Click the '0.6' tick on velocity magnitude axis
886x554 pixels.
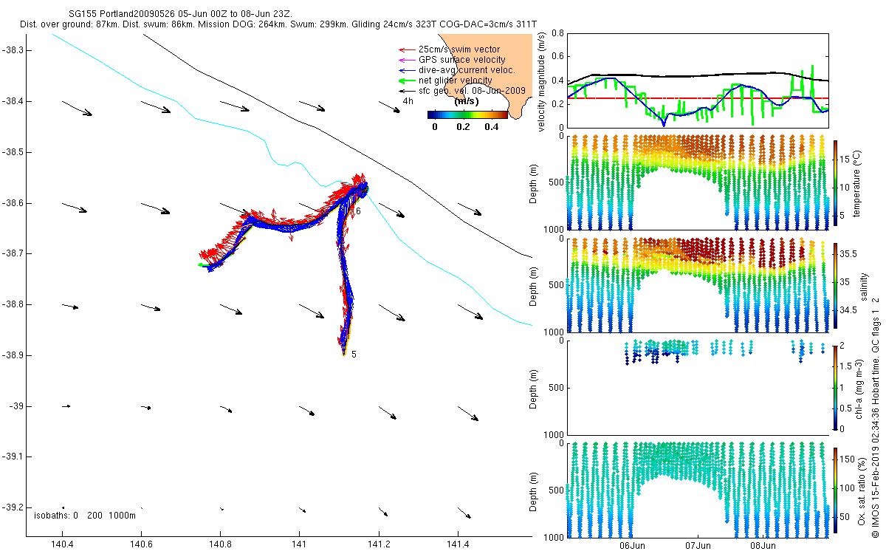tap(557, 56)
